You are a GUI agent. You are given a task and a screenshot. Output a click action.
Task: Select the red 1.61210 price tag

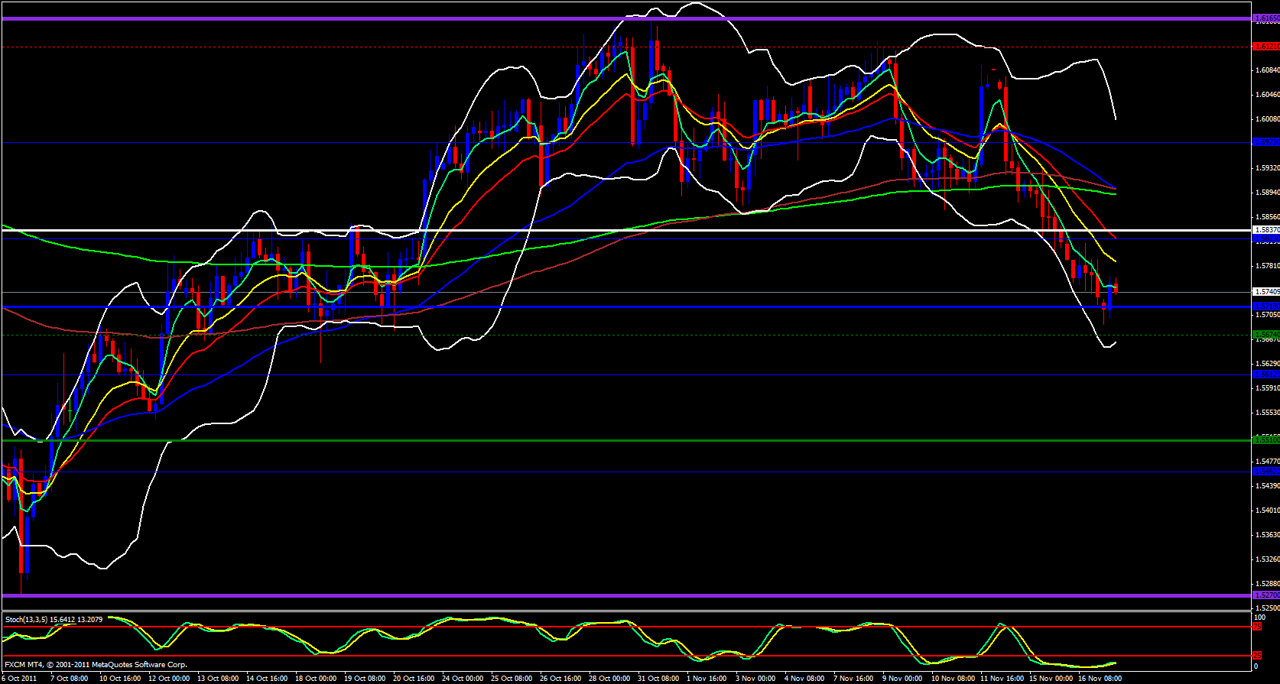point(1265,47)
